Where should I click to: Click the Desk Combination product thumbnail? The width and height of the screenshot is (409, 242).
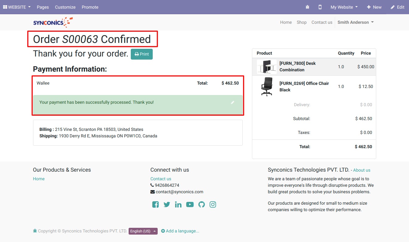point(266,67)
